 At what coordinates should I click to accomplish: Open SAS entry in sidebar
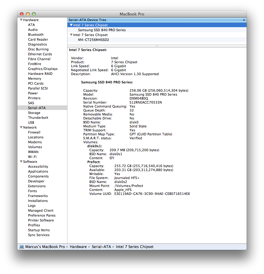click(31, 103)
